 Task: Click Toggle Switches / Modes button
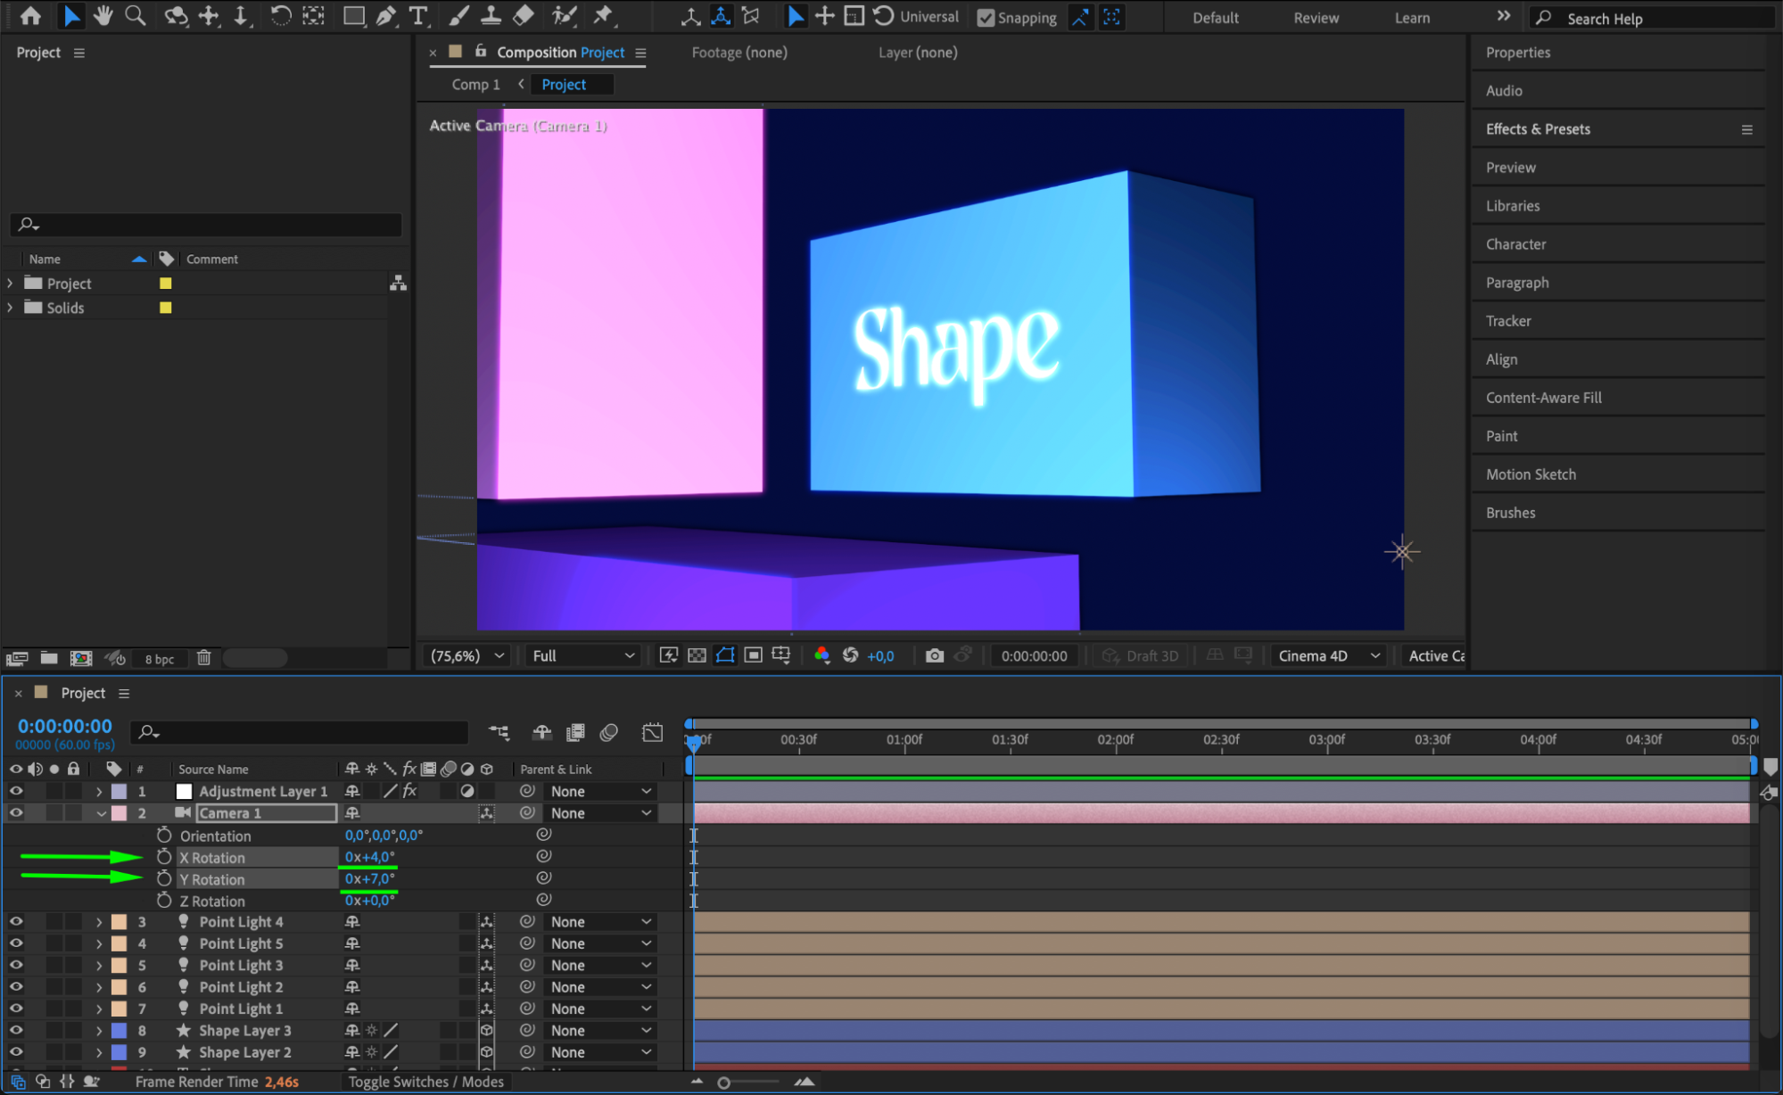click(x=425, y=1082)
